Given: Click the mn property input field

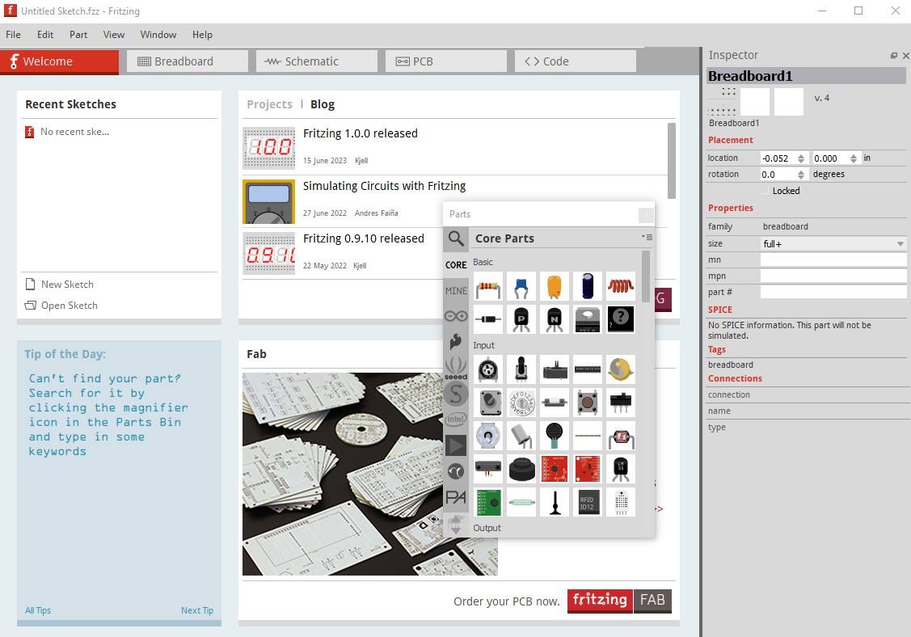Looking at the screenshot, I should pyautogui.click(x=833, y=259).
